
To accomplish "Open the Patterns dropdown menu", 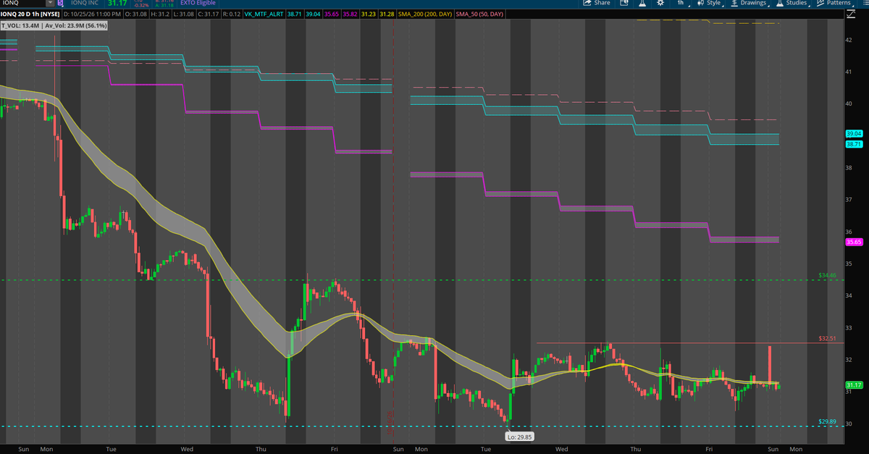I will (834, 3).
